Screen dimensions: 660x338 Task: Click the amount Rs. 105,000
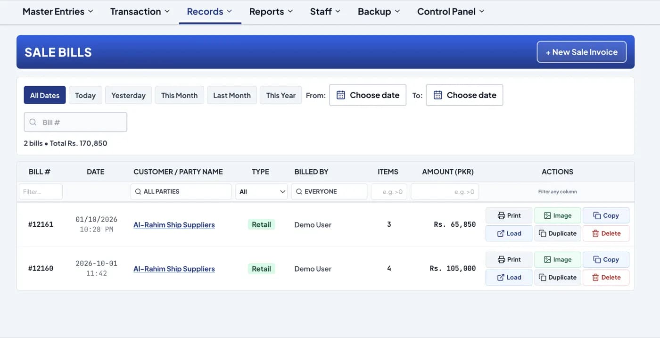click(x=453, y=268)
